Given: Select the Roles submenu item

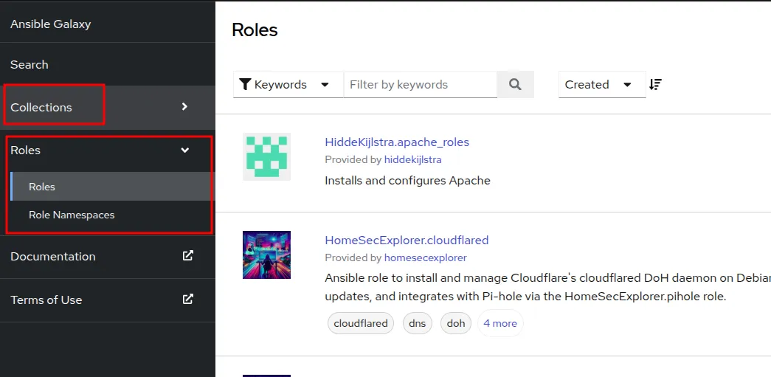Looking at the screenshot, I should coord(113,187).
